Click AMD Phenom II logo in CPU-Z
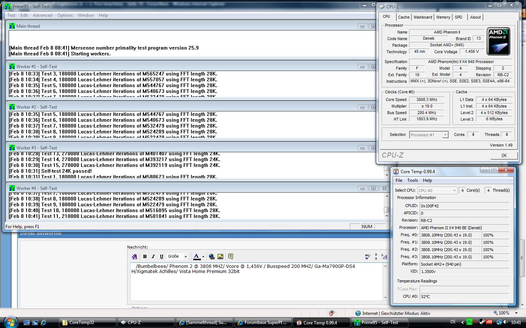Viewport: 526px width, 328px height. click(499, 42)
